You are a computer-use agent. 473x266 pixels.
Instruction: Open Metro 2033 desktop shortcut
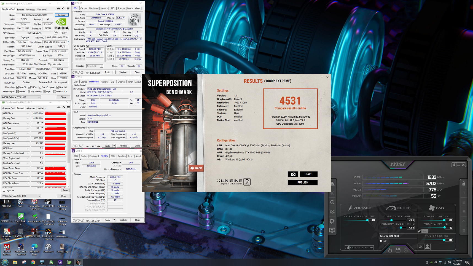[x=34, y=233]
